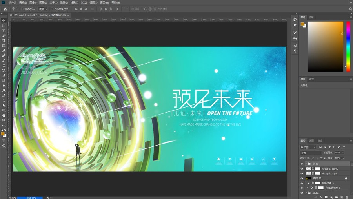Image resolution: width=353 pixels, height=199 pixels.
Task: Hide the 照片滤镜 1 adjustment layer
Action: [x=302, y=183]
